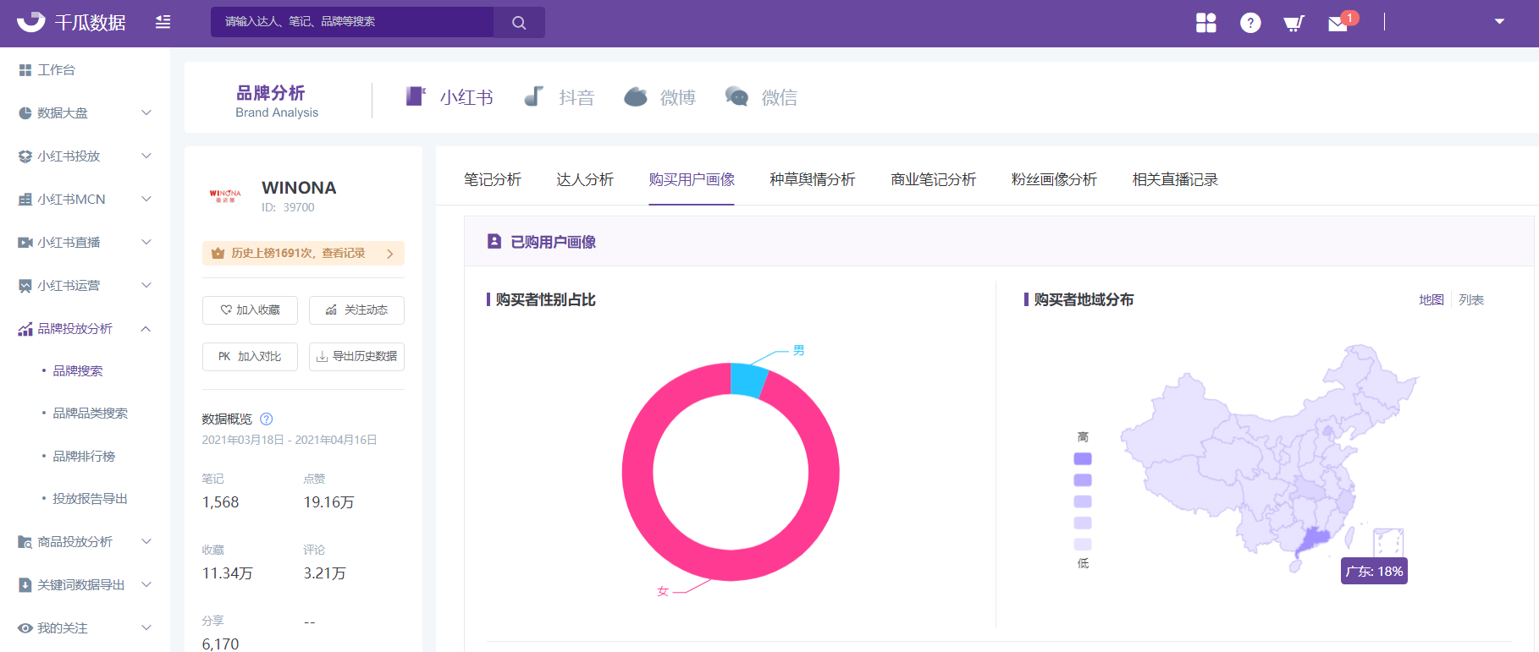Click the 数据概览 help info icon
Screen dimensions: 1539x652
pos(267,419)
